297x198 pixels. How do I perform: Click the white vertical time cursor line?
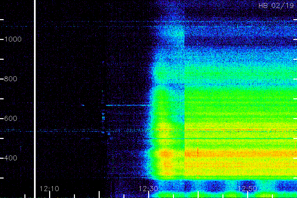point(35,99)
